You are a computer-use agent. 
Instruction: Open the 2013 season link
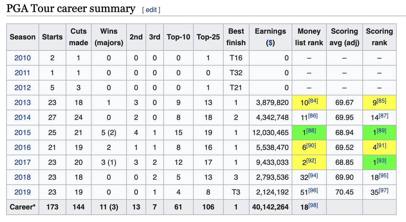tap(22, 103)
